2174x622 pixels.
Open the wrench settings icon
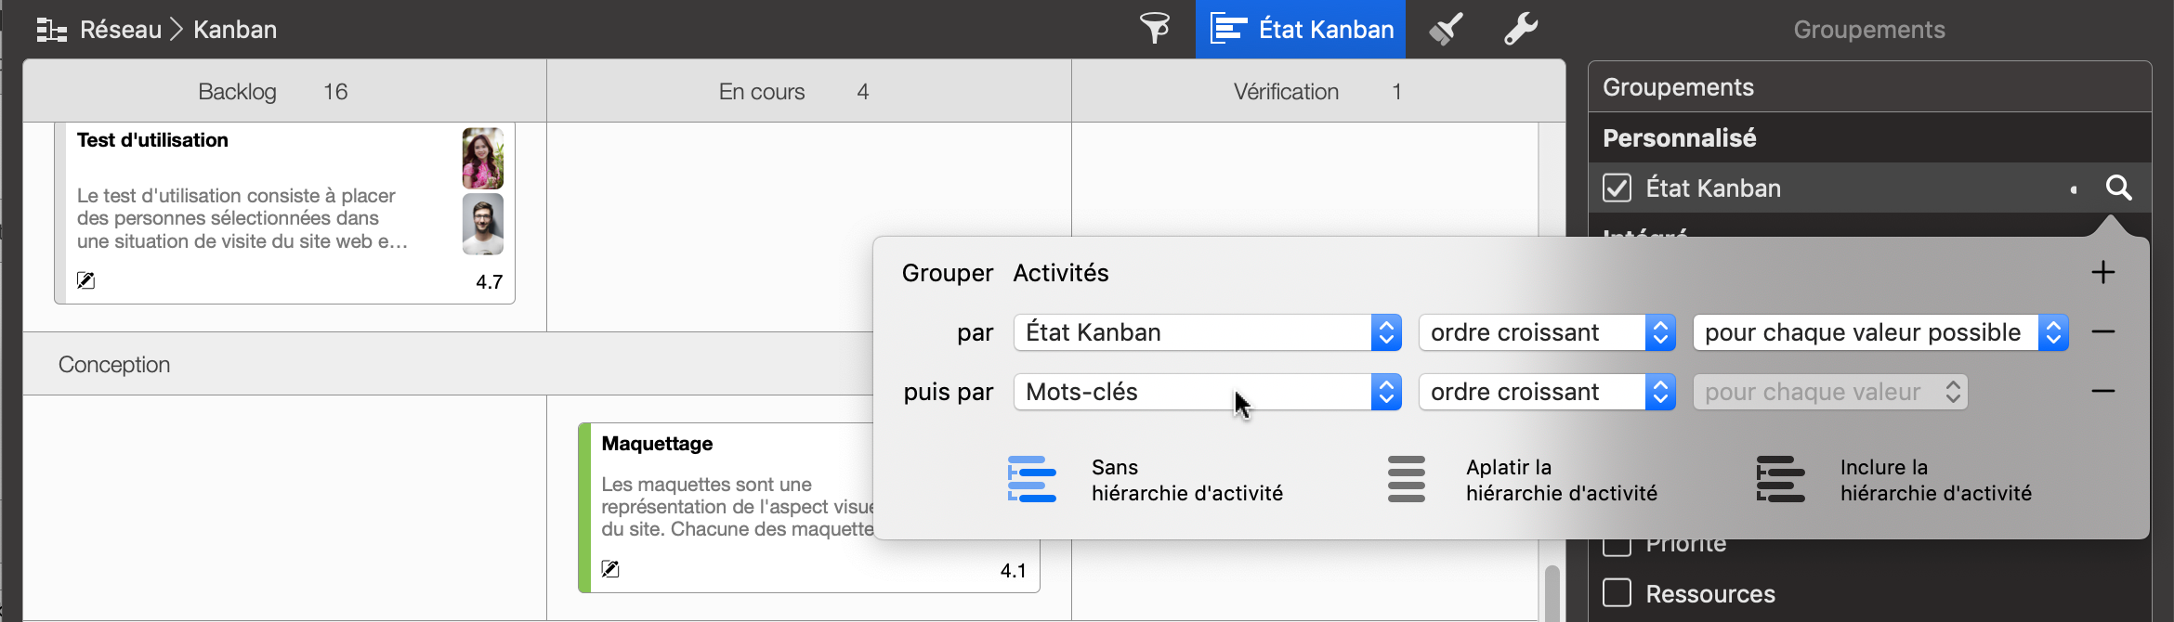(x=1521, y=29)
